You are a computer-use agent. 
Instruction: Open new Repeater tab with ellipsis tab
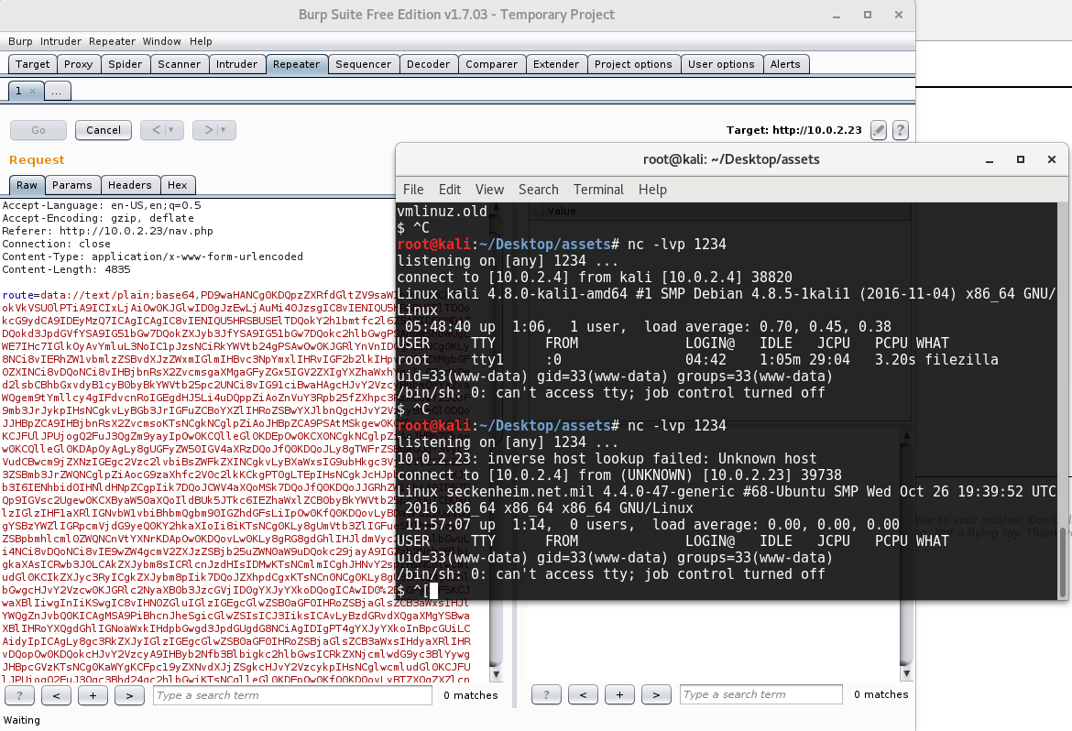click(x=57, y=91)
